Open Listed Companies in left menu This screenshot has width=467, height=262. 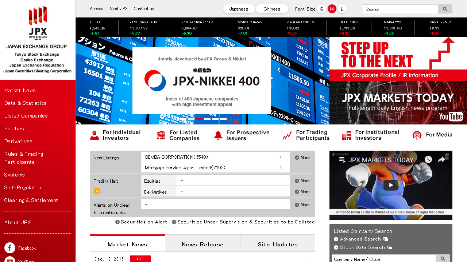pos(26,116)
